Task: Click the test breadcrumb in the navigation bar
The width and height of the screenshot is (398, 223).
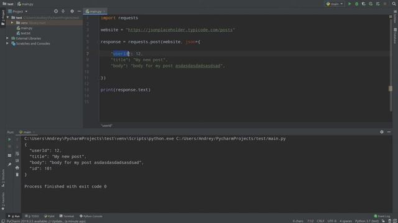Action: click(8, 4)
